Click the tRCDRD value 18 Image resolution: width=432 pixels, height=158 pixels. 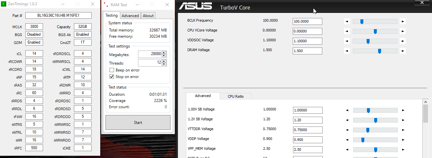34,69
